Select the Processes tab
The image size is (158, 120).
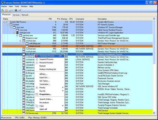(7, 15)
